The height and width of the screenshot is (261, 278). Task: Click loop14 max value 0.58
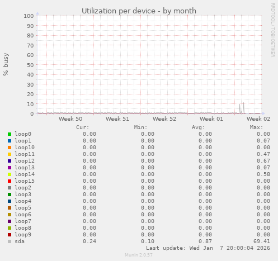click(x=263, y=174)
